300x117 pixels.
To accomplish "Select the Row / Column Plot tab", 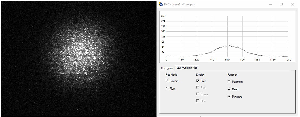I will click(x=187, y=68).
